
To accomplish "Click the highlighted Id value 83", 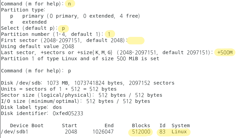I will pos(162,132).
